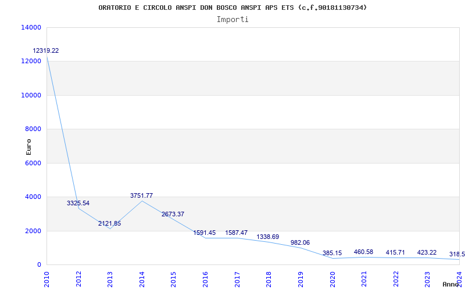Click the x-axis year 2020

coord(332,280)
